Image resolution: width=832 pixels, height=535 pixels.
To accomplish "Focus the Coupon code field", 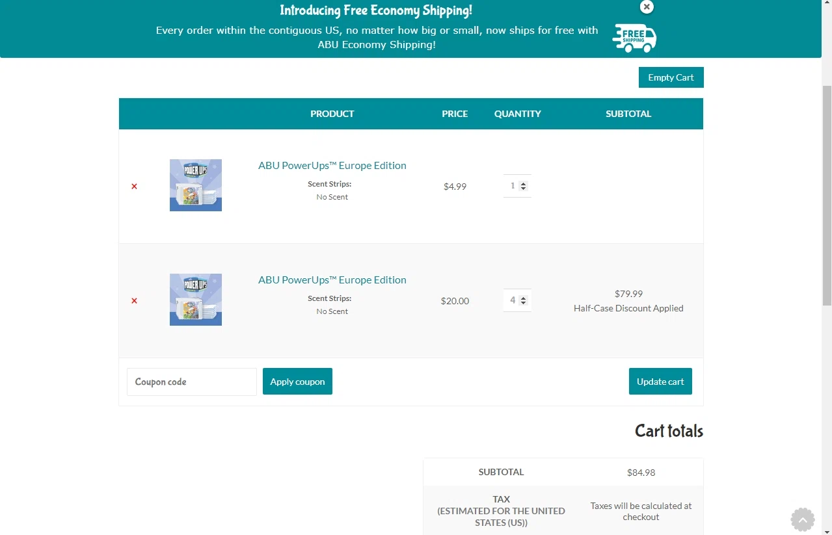I will pos(192,382).
